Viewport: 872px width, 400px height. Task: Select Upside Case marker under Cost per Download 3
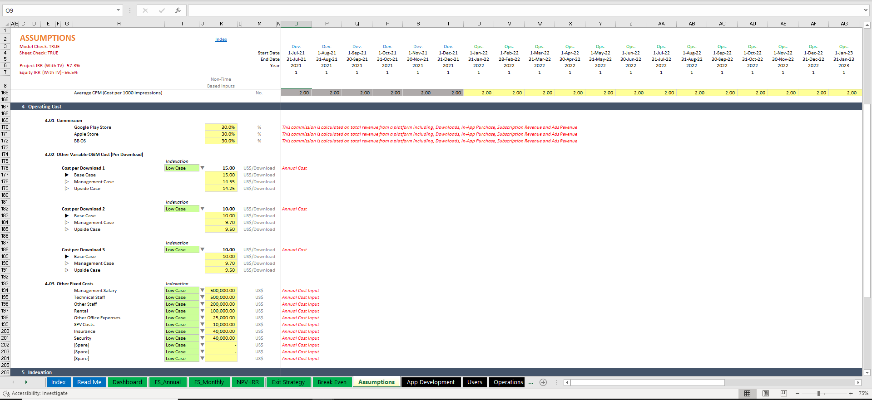click(x=67, y=270)
